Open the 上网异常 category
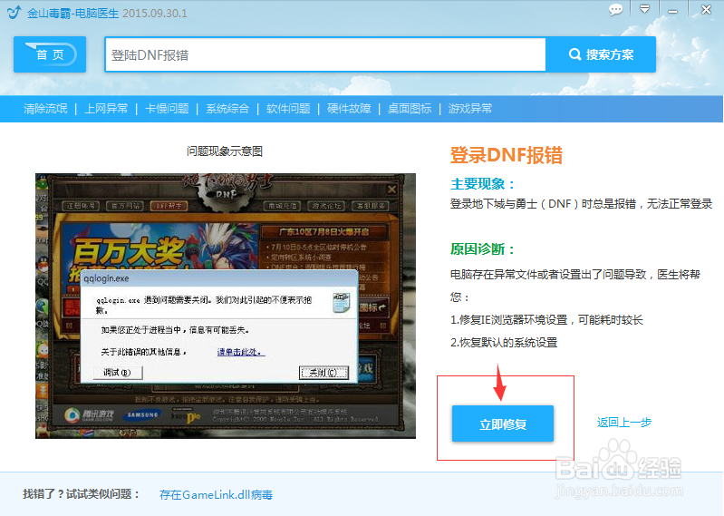The width and height of the screenshot is (724, 516). point(106,109)
